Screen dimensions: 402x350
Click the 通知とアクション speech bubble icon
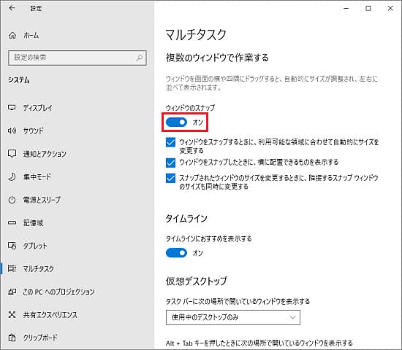click(12, 154)
